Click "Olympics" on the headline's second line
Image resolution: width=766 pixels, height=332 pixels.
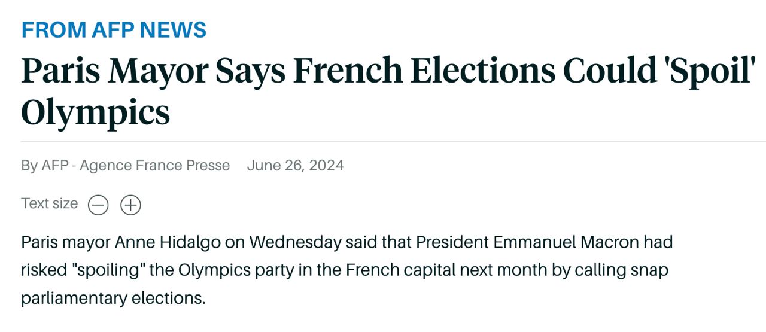pos(96,112)
